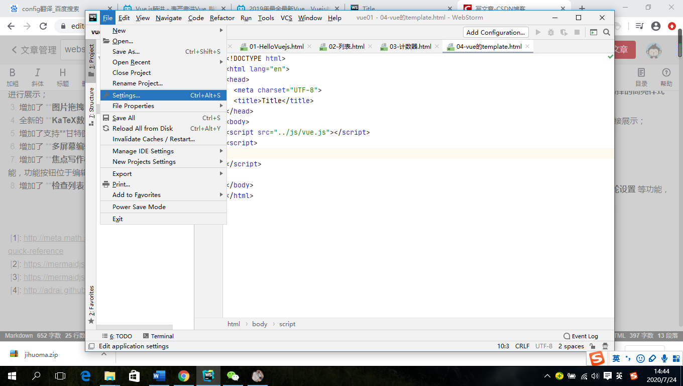683x386 pixels.
Task: Choose Close Project from File menu
Action: click(163, 73)
